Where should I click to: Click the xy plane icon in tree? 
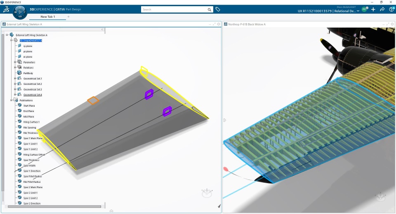(x=19, y=46)
